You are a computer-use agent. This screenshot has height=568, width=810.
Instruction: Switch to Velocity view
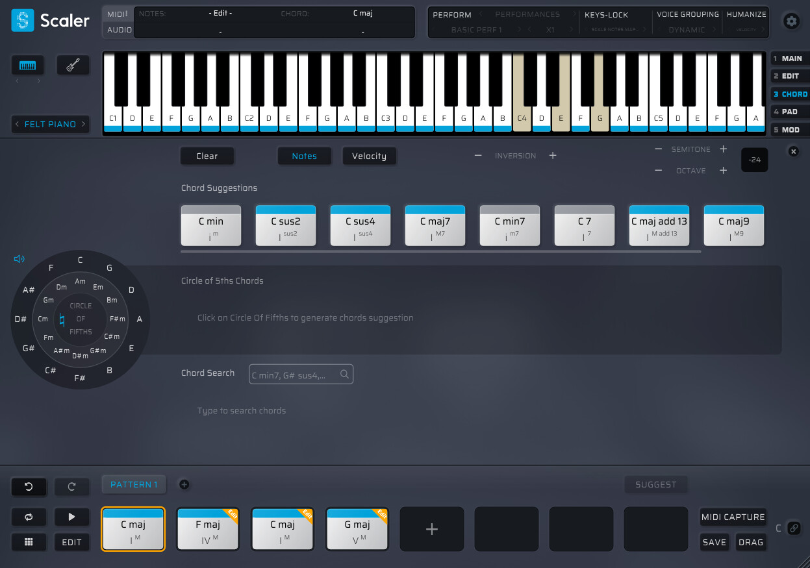tap(369, 156)
